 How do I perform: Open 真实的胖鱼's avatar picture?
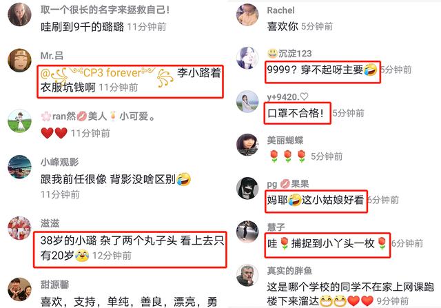coord(247,275)
